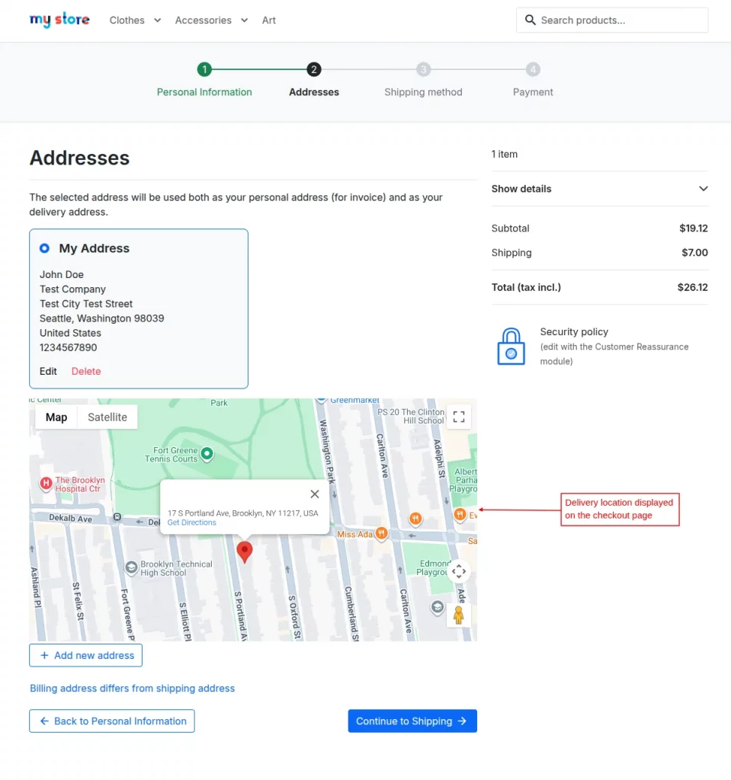Click the orange restaurant marker on Carlton Ave
This screenshot has width=731, height=780.
point(415,519)
